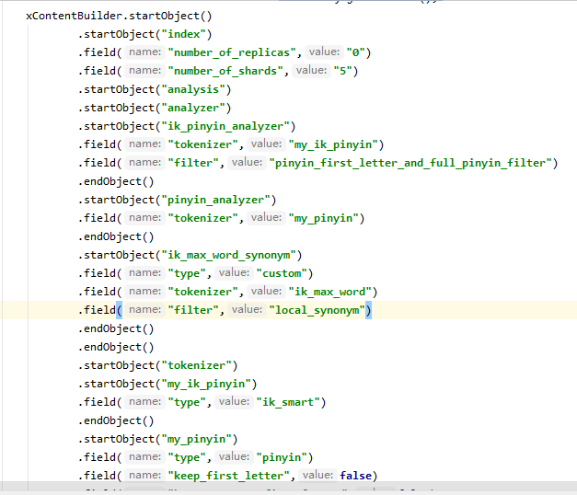The height and width of the screenshot is (495, 577).
Task: Click "type" name before "pinyin"
Action: point(187,457)
